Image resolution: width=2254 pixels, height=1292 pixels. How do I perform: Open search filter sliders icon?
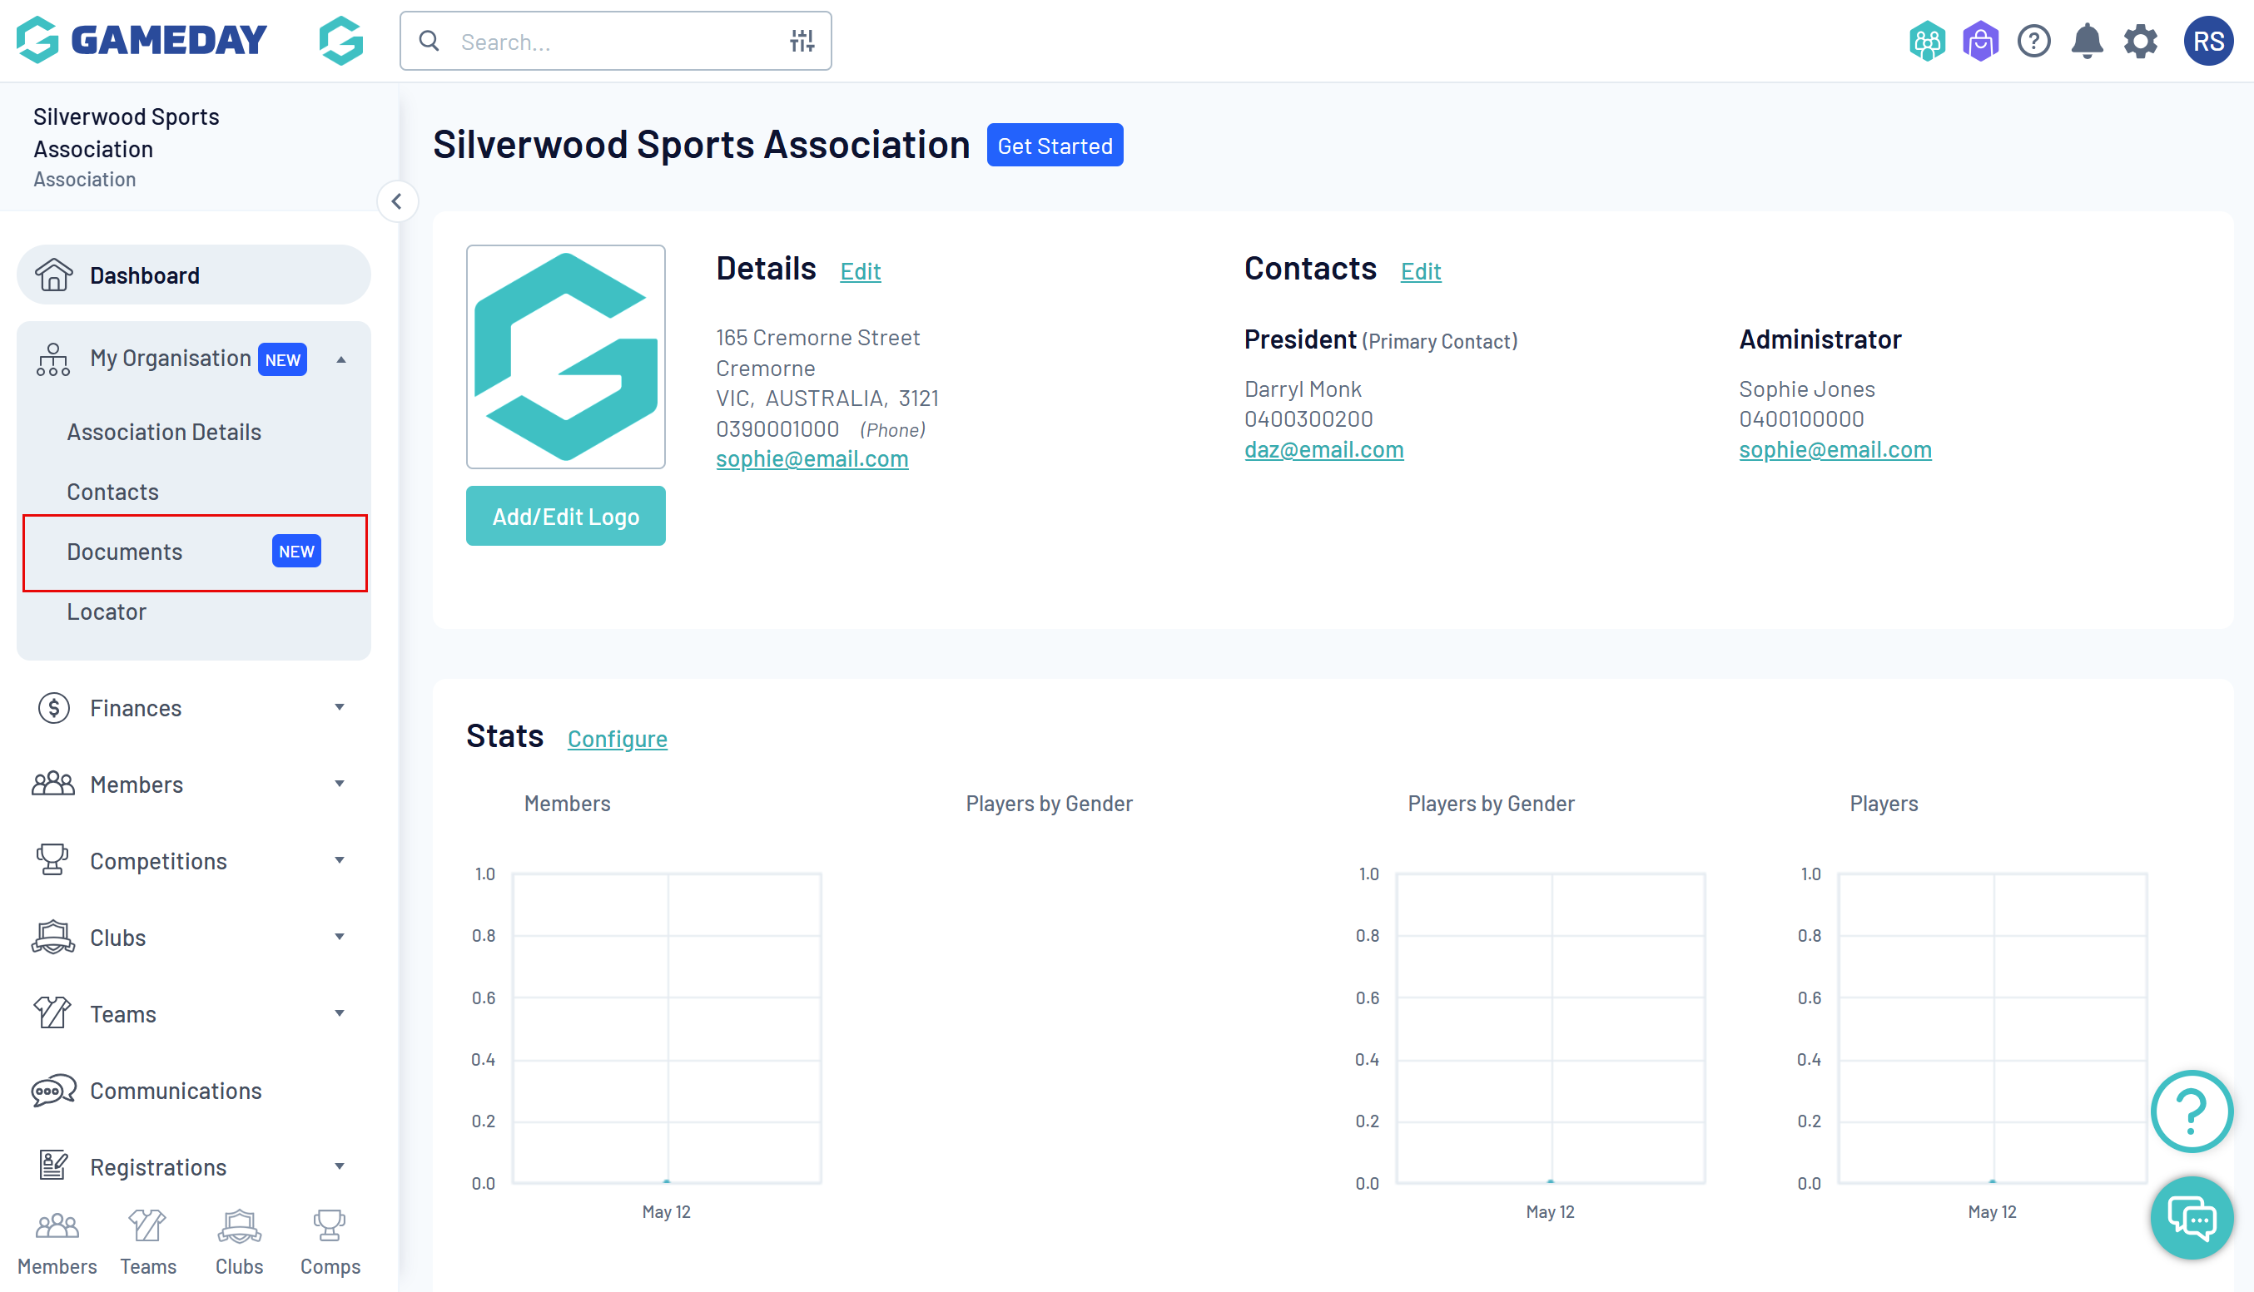point(802,41)
